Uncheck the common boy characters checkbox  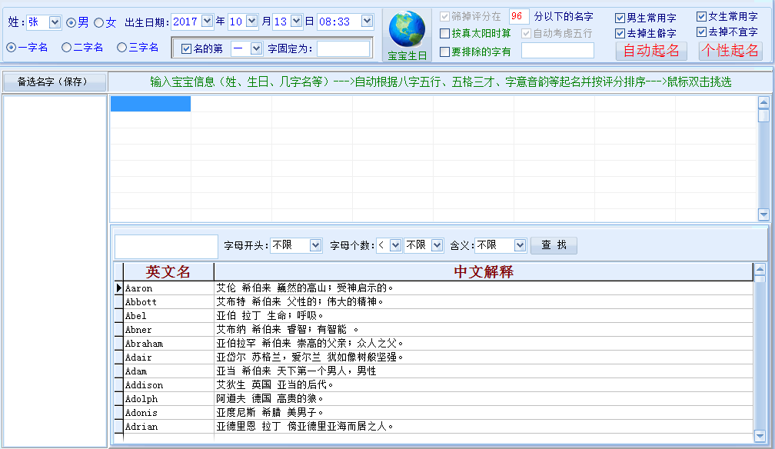point(620,17)
